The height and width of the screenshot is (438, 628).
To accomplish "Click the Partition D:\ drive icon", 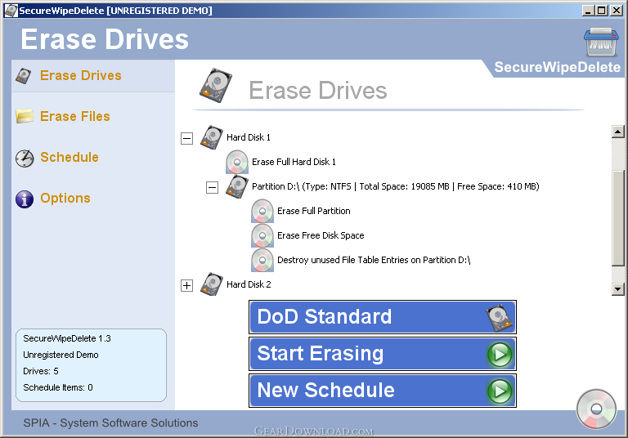I will [x=236, y=186].
